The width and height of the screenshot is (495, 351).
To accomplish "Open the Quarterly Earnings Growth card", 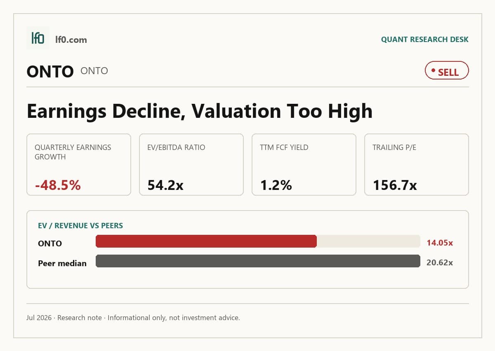I will click(79, 164).
